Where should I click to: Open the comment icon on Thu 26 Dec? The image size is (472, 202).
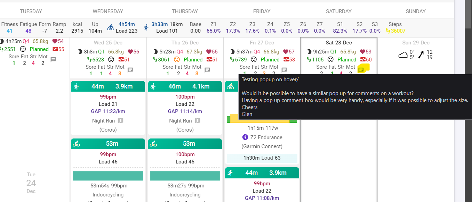(207, 70)
